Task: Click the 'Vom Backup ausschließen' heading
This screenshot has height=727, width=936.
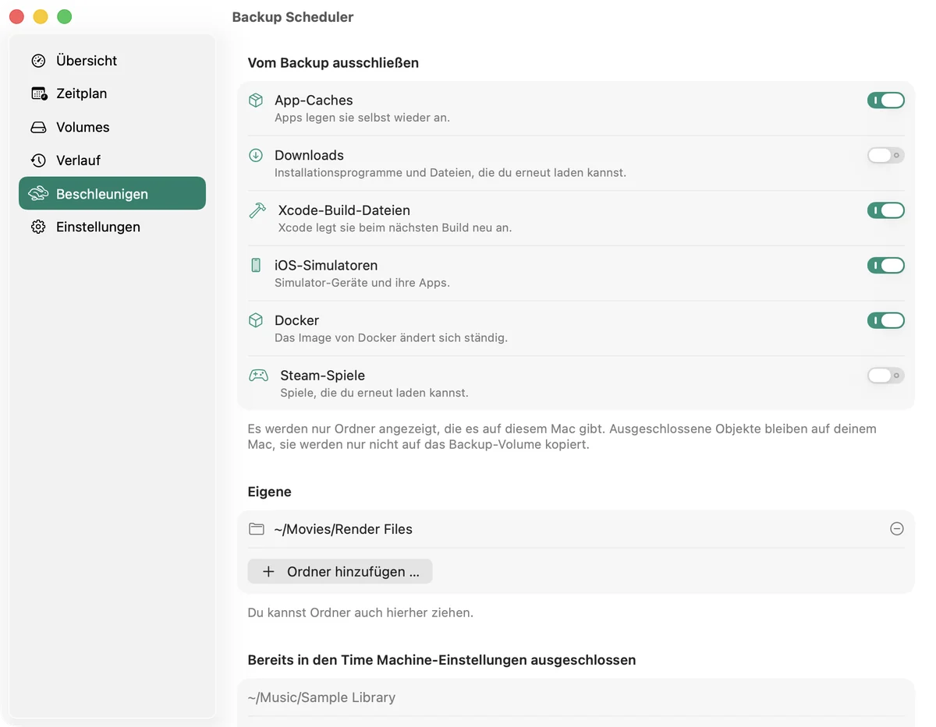Action: pos(333,63)
